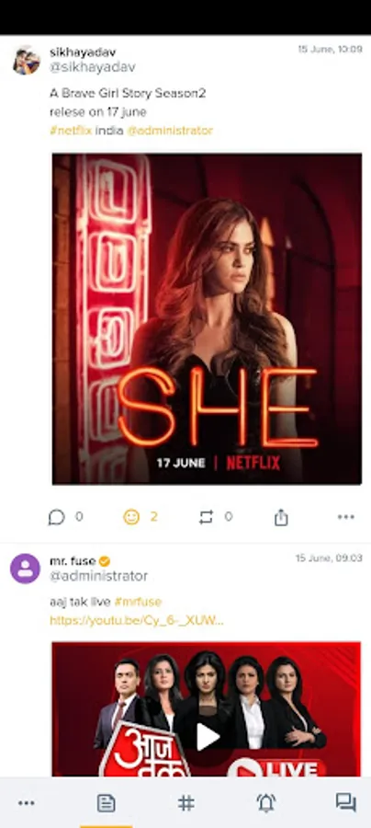Image resolution: width=371 pixels, height=828 pixels.
Task: Open the chat messages tab
Action: (345, 803)
